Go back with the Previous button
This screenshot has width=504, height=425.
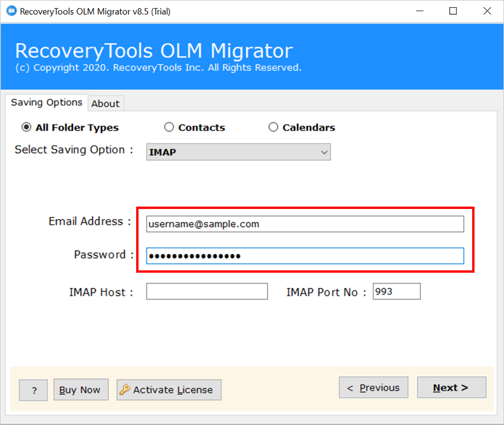[374, 388]
